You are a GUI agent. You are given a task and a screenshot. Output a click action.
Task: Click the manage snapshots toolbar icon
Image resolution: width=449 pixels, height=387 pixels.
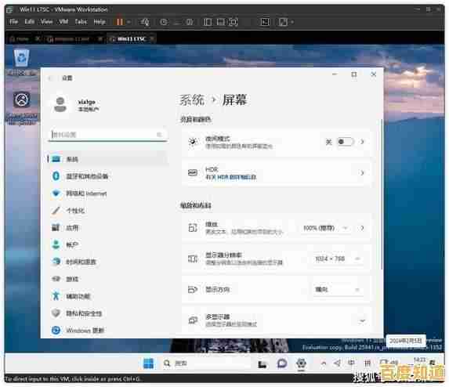(x=190, y=22)
